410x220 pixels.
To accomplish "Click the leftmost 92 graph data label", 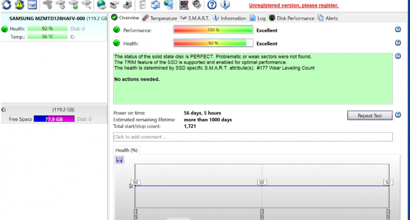I will pyautogui.click(x=136, y=182).
